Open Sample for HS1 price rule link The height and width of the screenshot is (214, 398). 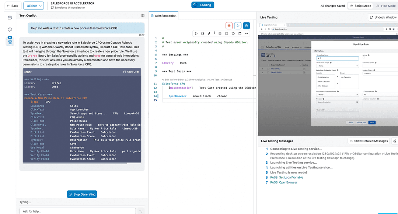coord(276,72)
